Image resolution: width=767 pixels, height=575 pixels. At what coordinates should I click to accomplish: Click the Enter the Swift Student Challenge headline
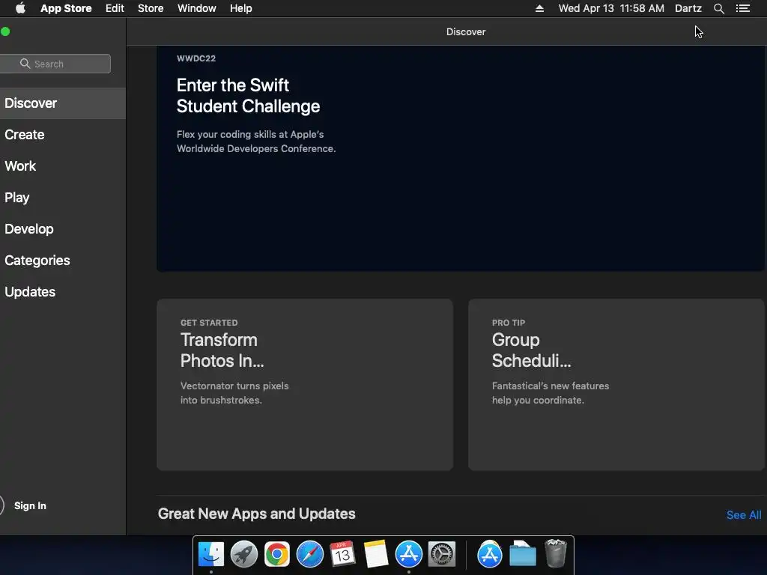click(x=248, y=96)
